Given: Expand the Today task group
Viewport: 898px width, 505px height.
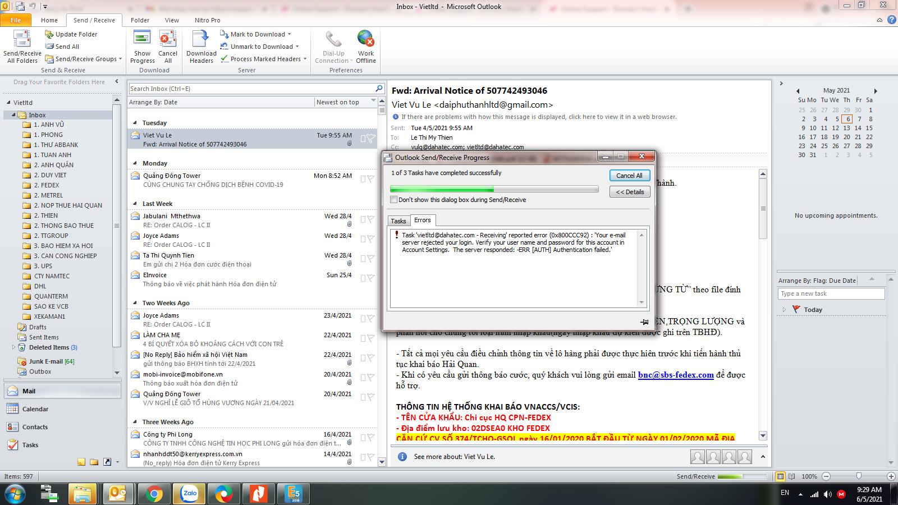Looking at the screenshot, I should tap(784, 310).
